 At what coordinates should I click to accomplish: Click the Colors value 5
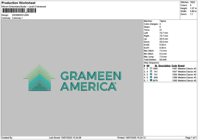191,5
